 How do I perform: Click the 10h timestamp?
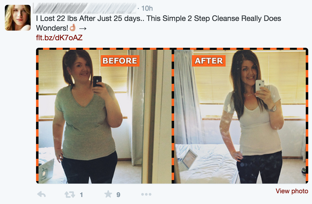(x=147, y=8)
